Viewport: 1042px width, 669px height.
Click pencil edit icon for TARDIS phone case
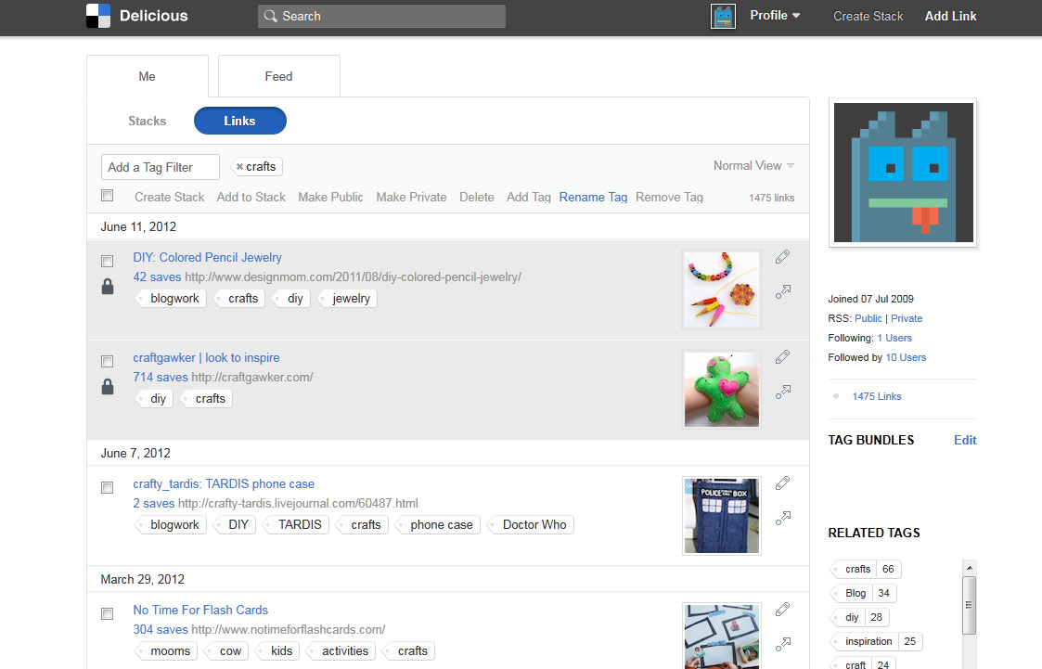point(783,483)
